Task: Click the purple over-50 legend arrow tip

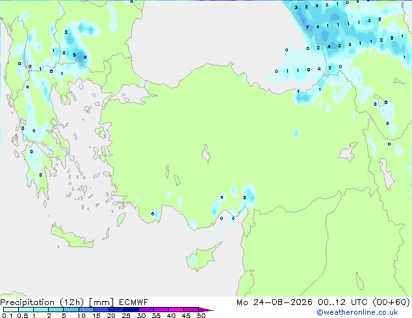Action: (206, 310)
